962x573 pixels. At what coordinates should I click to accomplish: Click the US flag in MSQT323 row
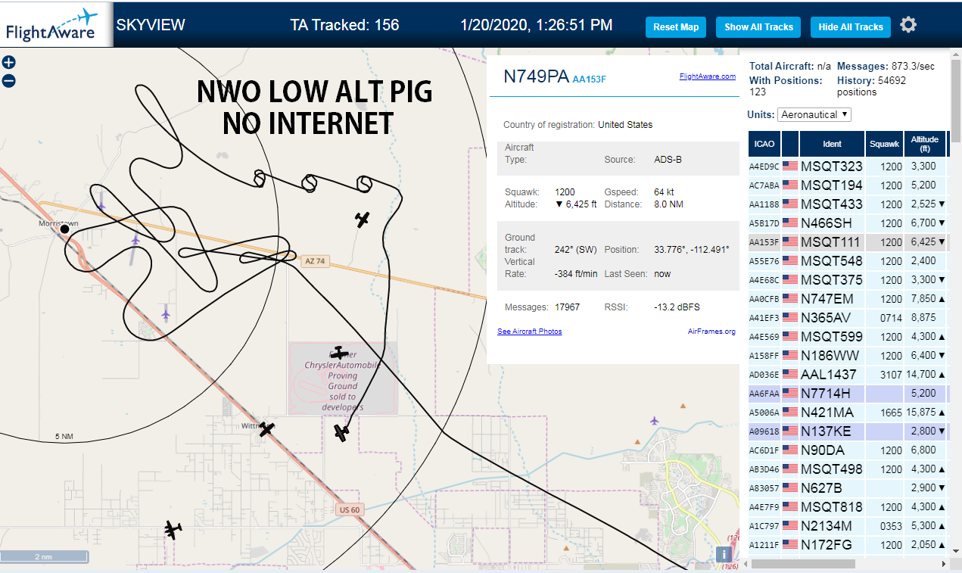pos(790,166)
